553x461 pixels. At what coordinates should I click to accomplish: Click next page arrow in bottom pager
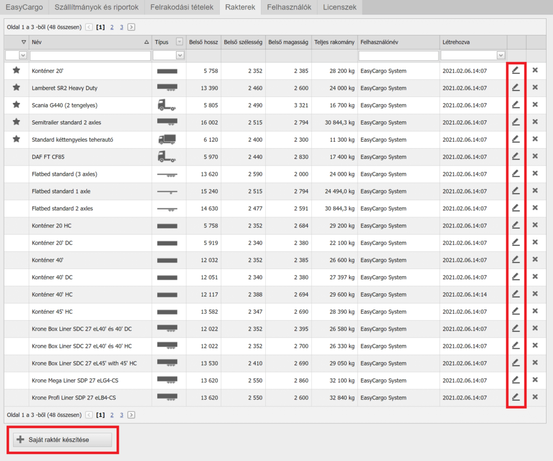(131, 415)
